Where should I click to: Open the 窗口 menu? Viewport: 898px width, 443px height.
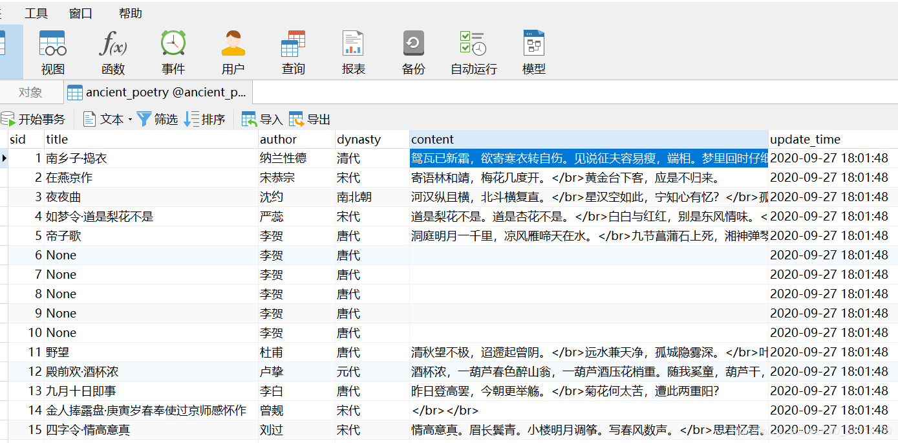click(81, 14)
